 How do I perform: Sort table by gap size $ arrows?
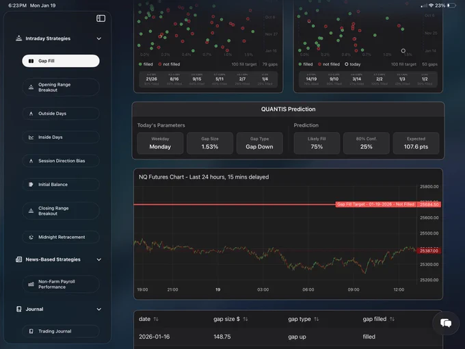pos(245,319)
